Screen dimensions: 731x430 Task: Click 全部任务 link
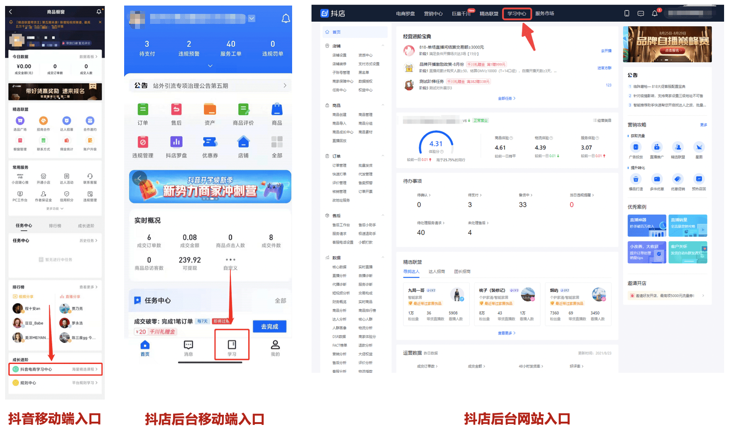click(507, 98)
